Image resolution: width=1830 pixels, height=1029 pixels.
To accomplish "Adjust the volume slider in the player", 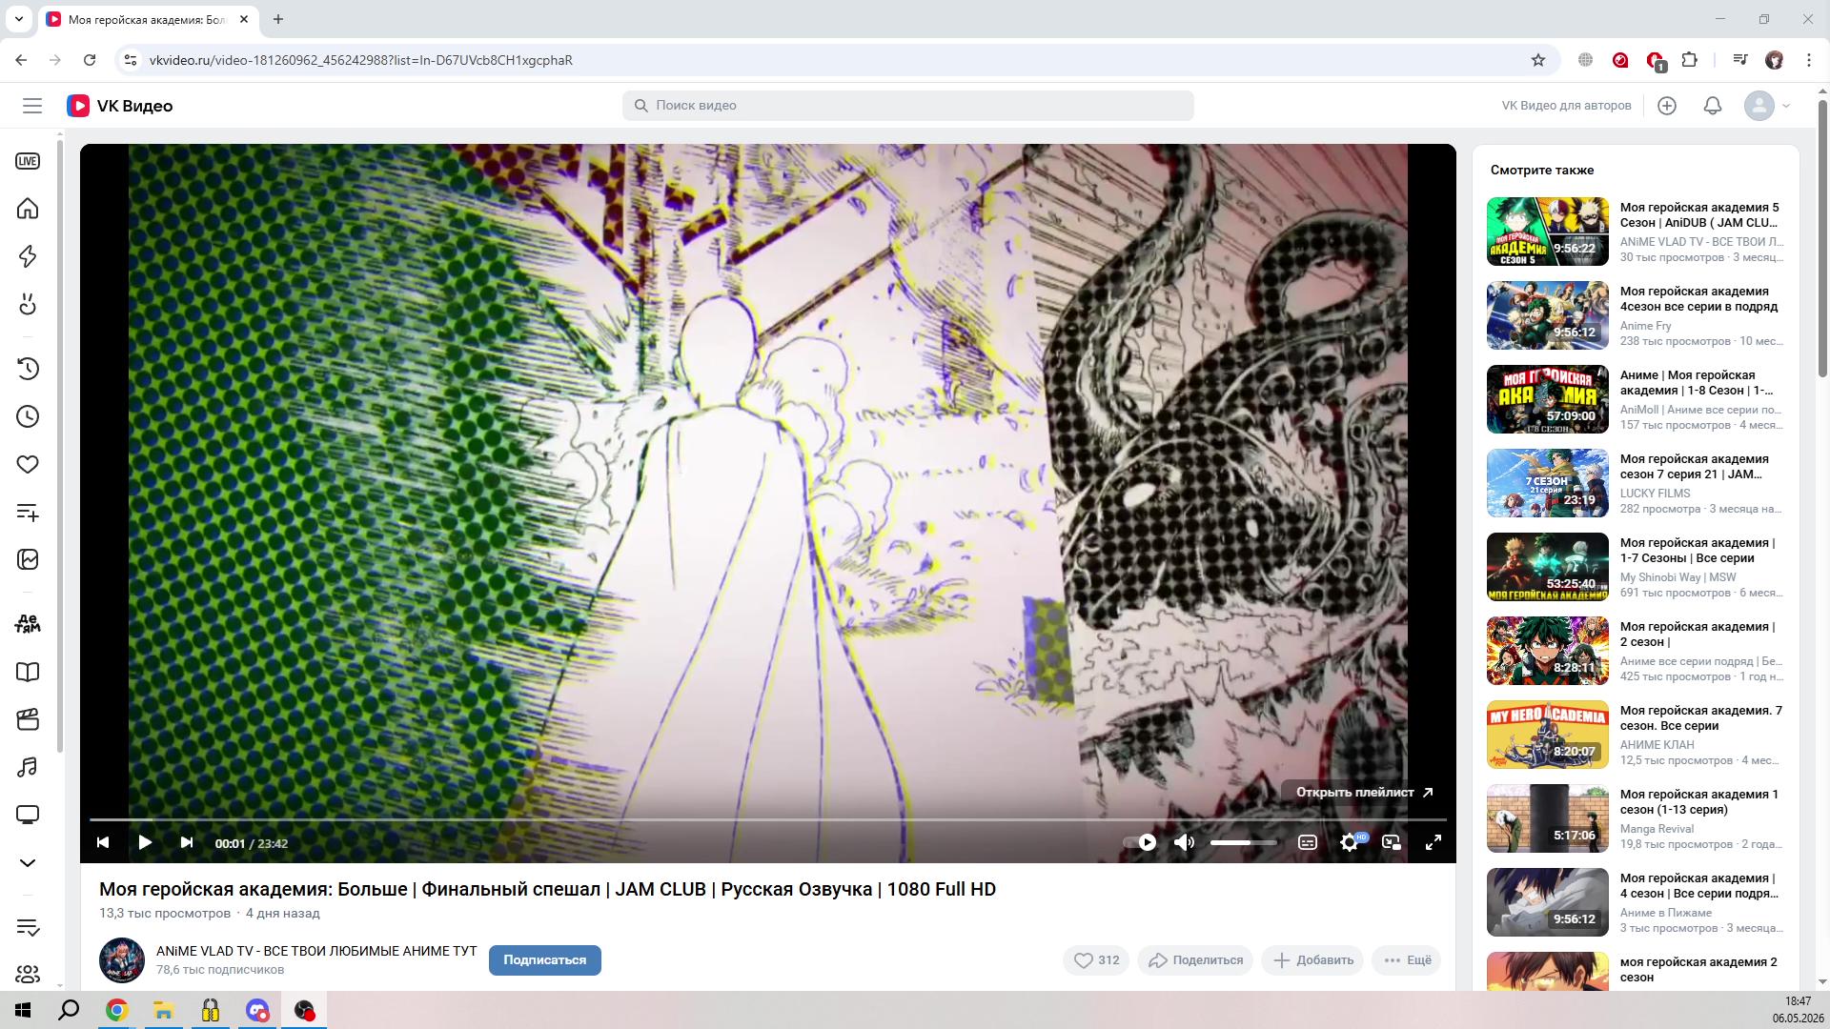I will click(x=1243, y=842).
